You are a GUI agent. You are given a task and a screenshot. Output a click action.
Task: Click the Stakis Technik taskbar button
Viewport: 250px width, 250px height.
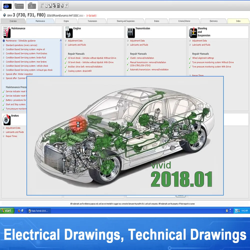click(39, 211)
